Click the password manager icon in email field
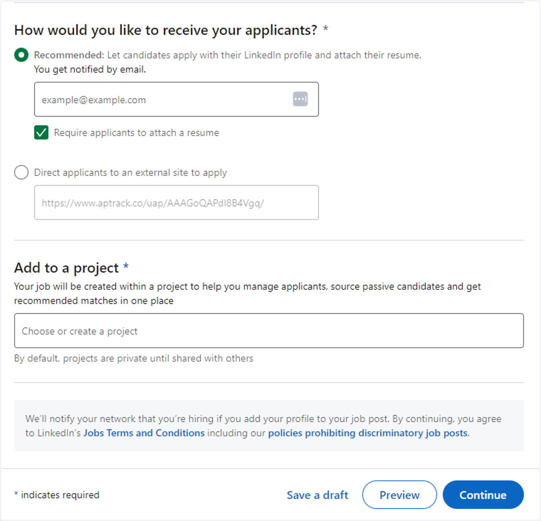The image size is (541, 521). click(300, 99)
